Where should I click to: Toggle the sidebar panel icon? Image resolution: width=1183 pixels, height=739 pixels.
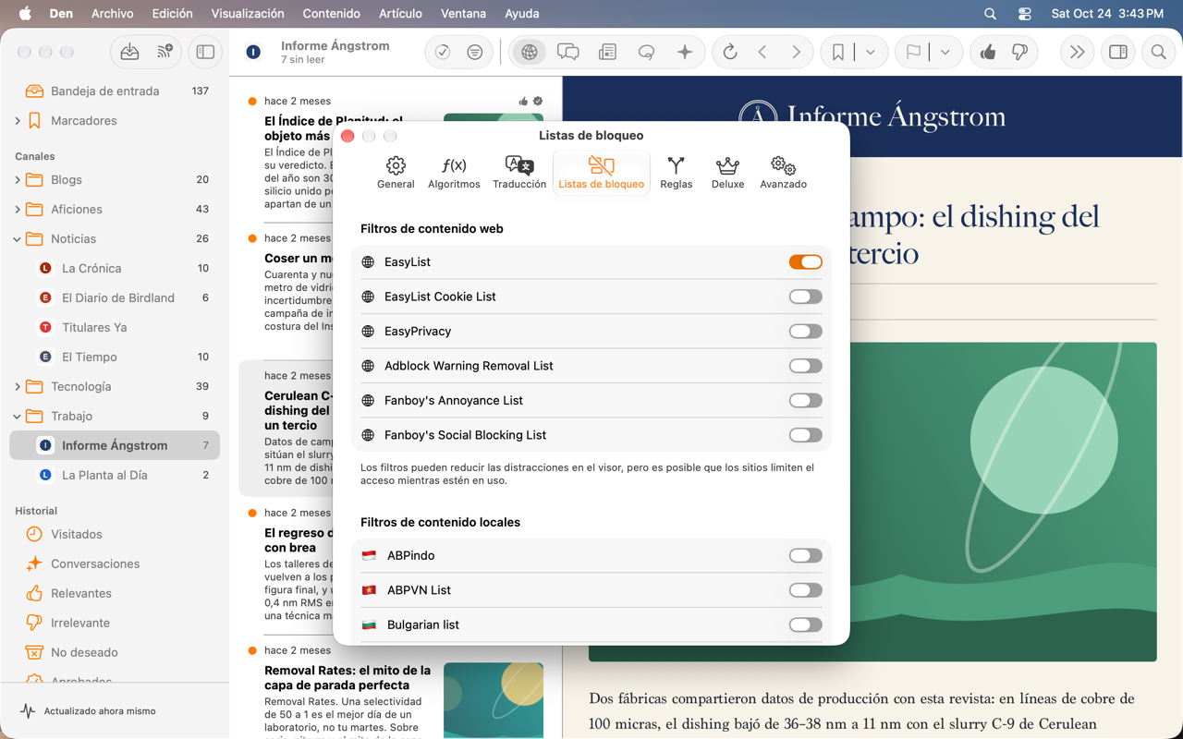click(205, 53)
